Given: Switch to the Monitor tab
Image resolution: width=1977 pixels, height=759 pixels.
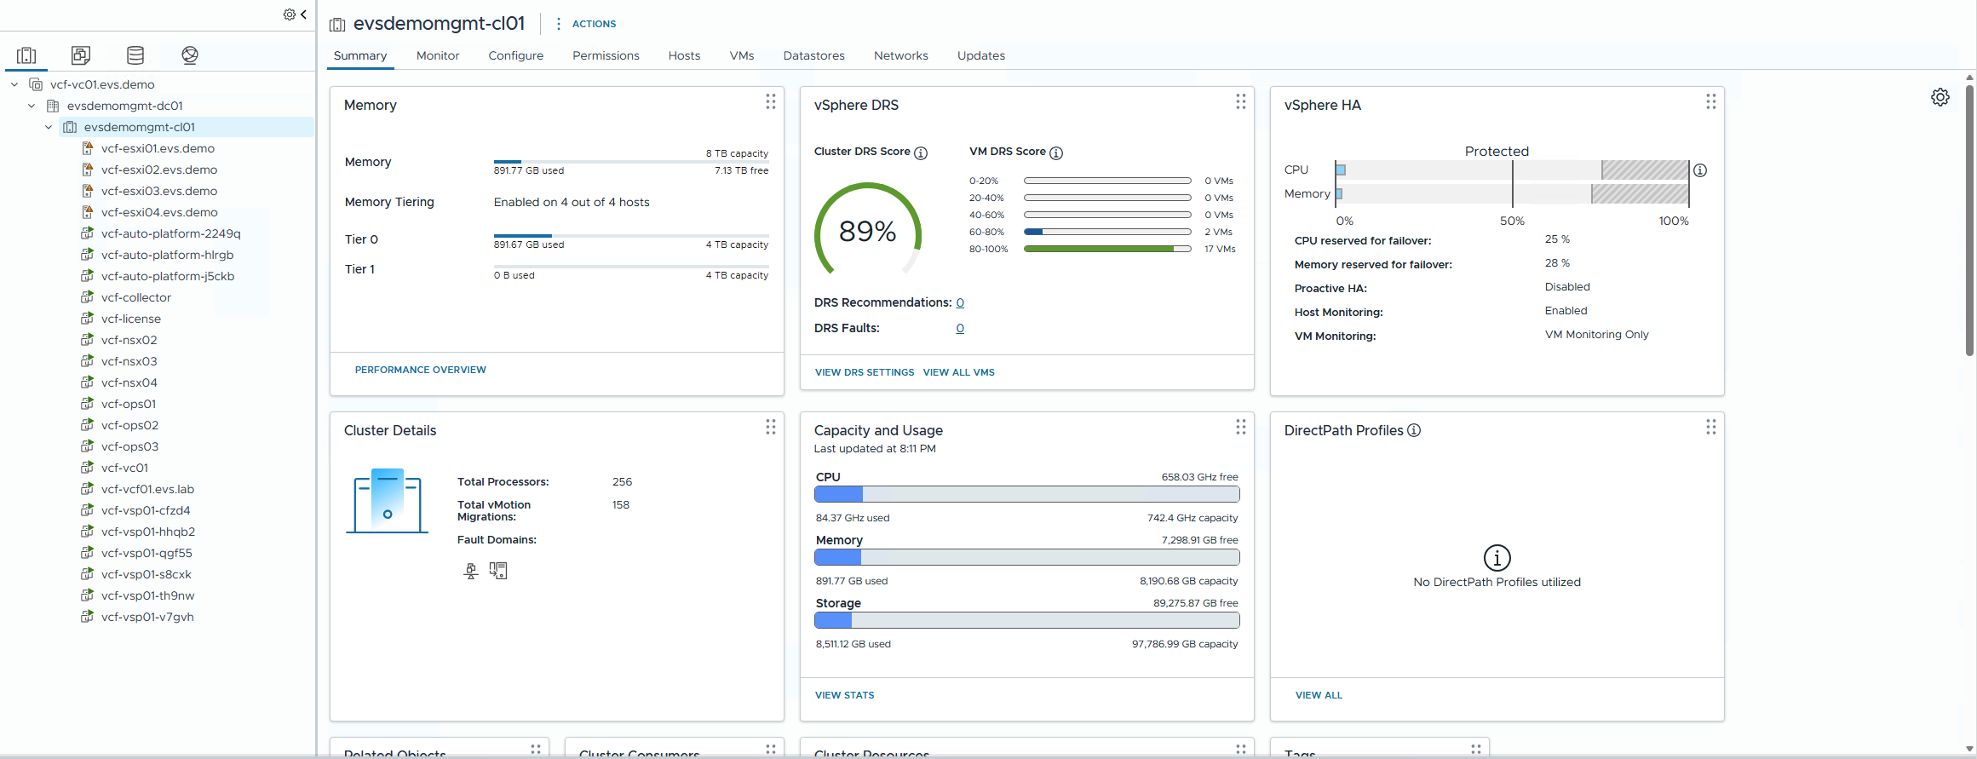Looking at the screenshot, I should coord(438,55).
